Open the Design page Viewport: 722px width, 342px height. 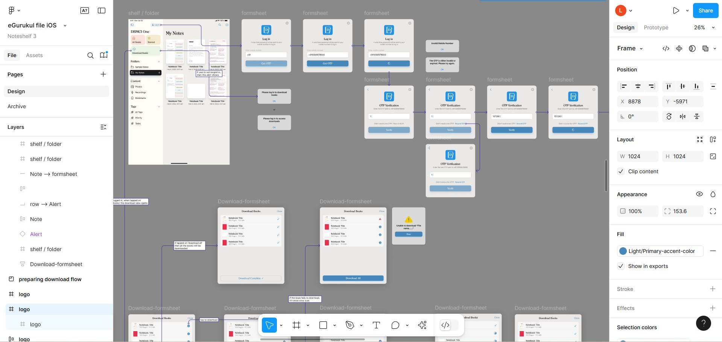56,91
